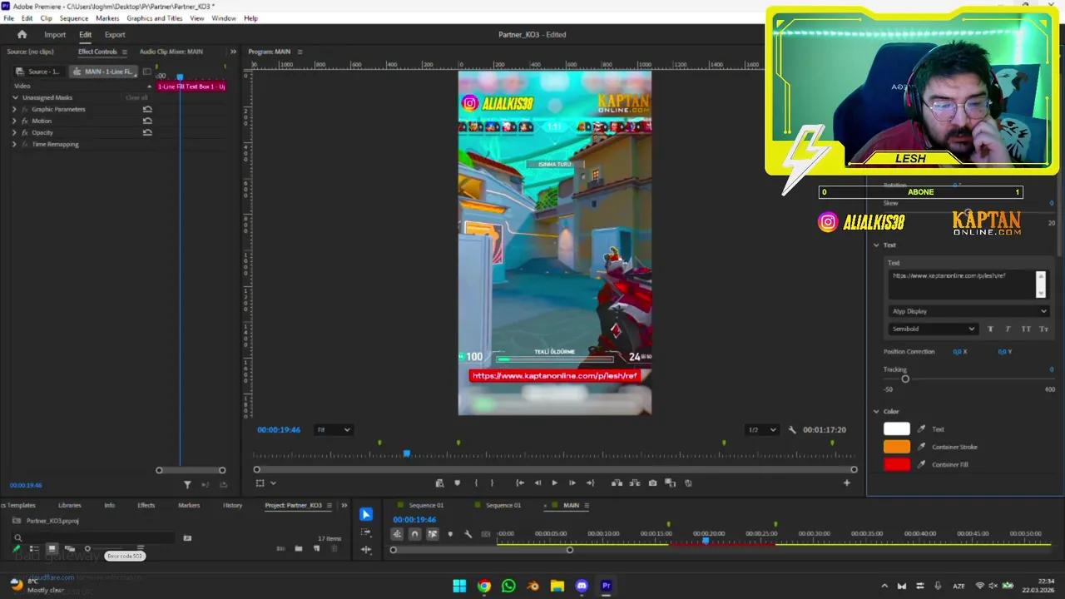Screen dimensions: 1065x599
Task: Reset the Graphic Parameters effect
Action: click(x=147, y=109)
